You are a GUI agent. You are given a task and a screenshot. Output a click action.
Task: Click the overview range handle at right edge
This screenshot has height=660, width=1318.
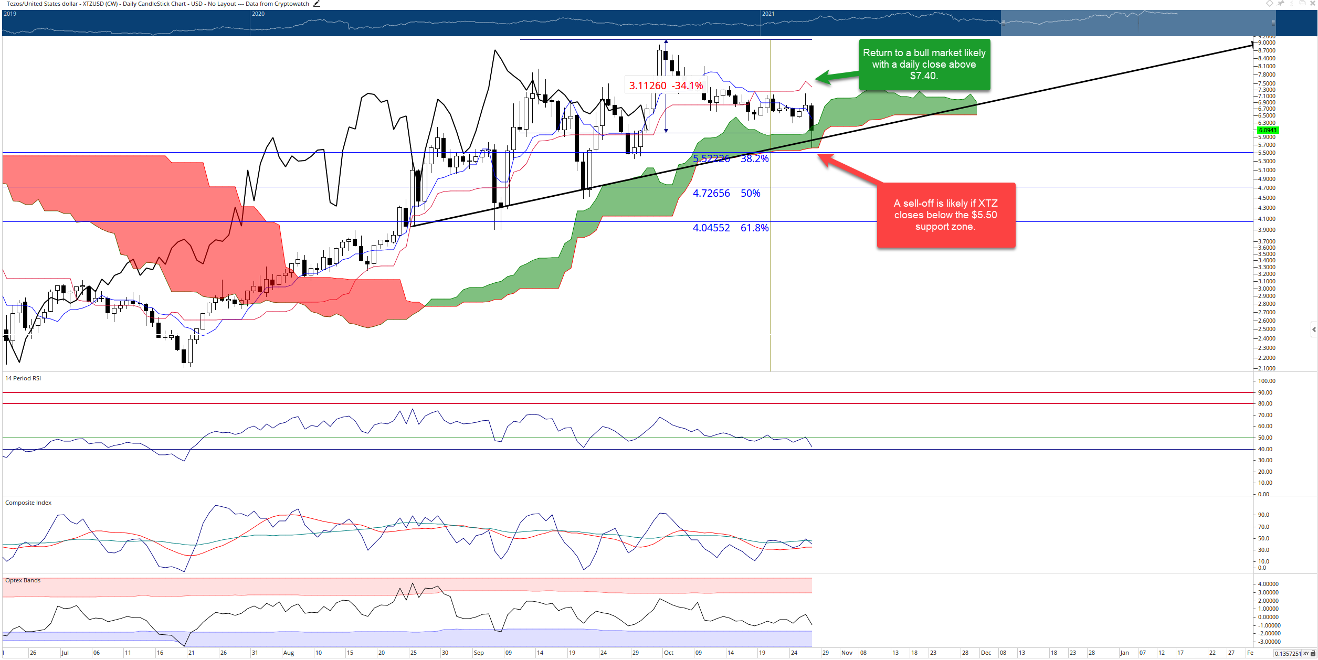(1273, 23)
